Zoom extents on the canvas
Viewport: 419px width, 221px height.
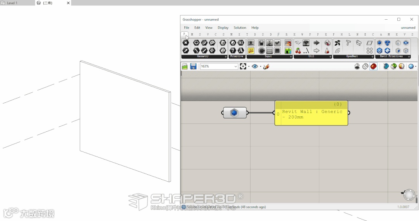(x=243, y=66)
